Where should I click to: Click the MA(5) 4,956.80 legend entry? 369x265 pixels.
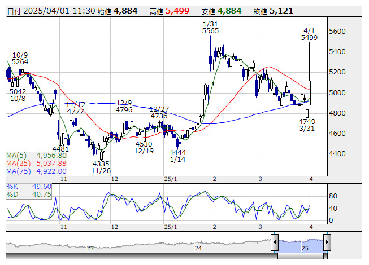tap(37, 156)
